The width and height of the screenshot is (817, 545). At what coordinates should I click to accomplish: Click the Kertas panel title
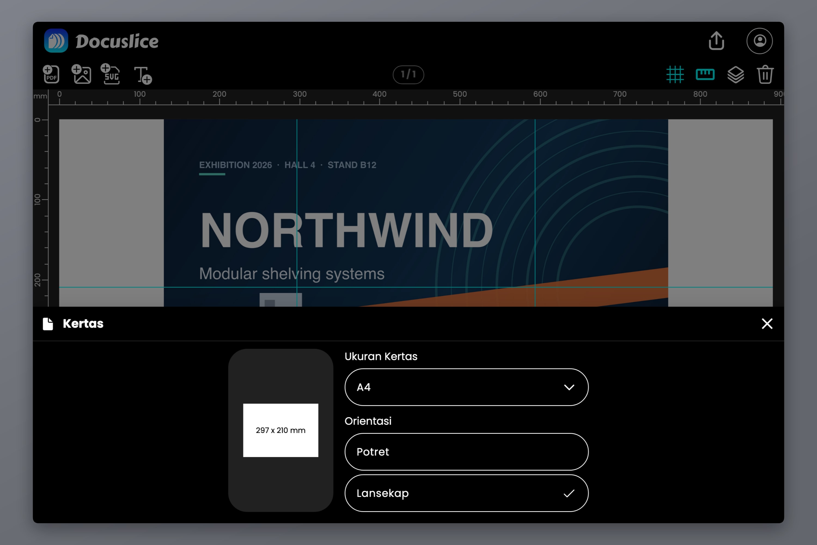83,324
